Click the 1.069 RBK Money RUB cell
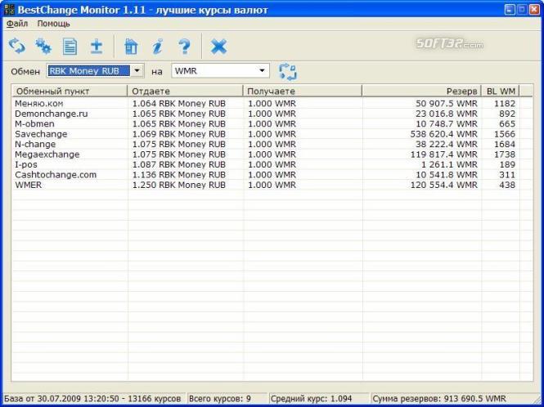 point(179,134)
